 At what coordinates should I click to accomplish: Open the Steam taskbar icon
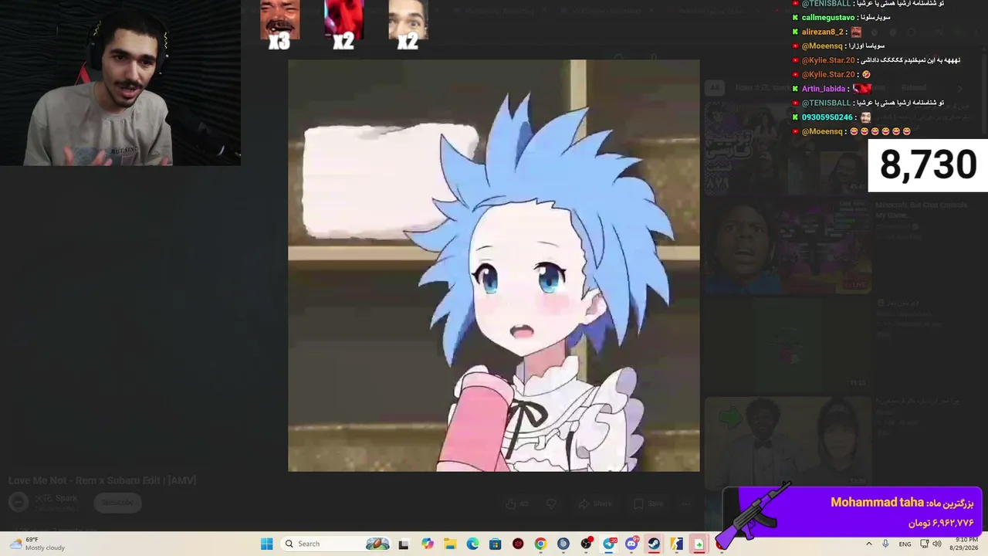click(x=654, y=544)
